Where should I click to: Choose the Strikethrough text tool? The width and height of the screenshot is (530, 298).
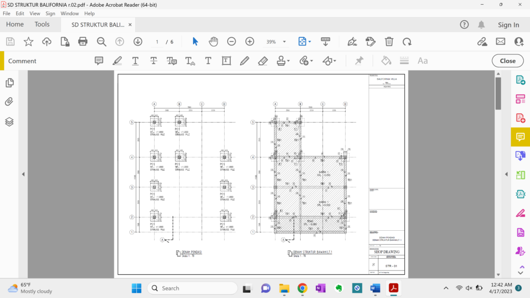pos(154,61)
